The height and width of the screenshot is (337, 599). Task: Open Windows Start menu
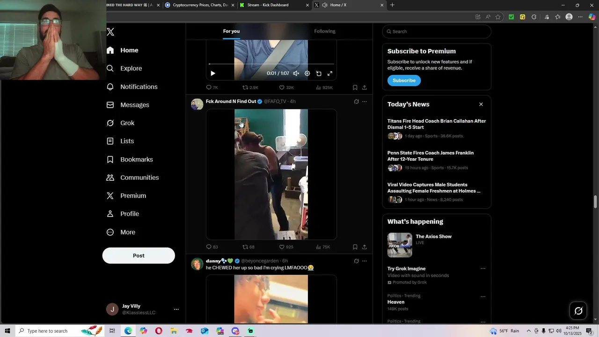pyautogui.click(x=7, y=331)
